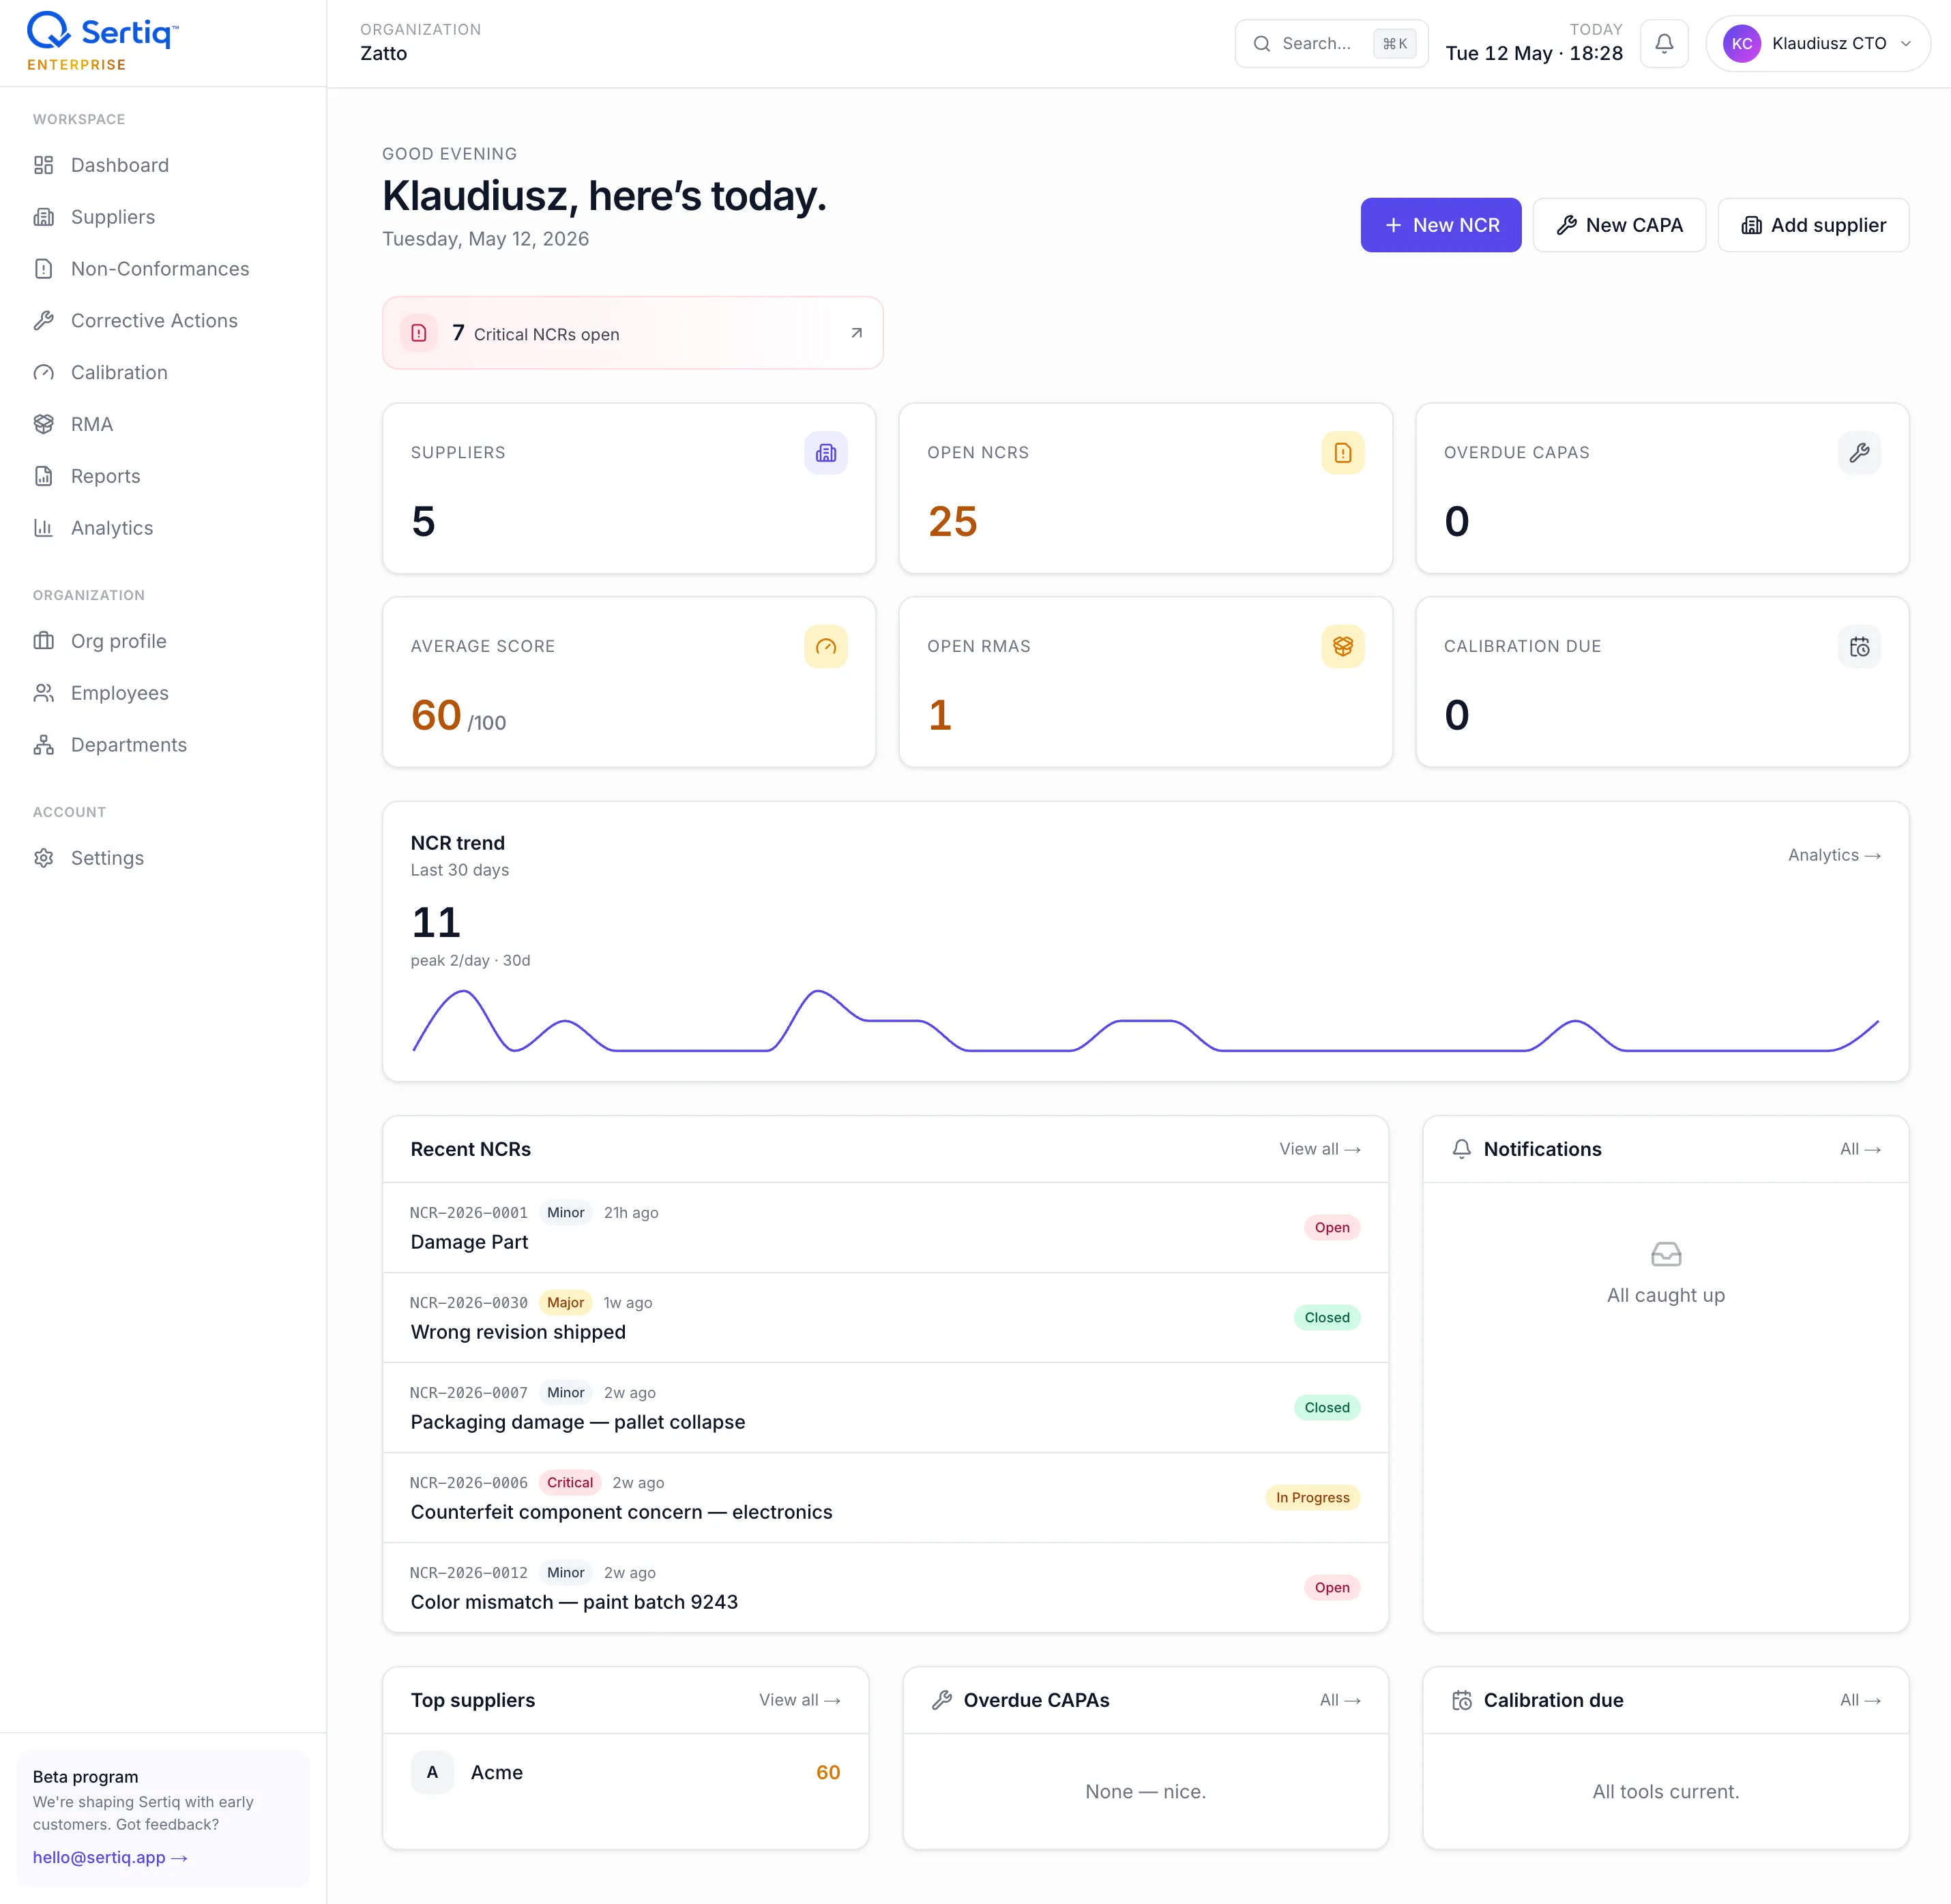Expand the Klaudiusz CTO account dropdown chevron
The image size is (1951, 1904).
[x=1906, y=43]
